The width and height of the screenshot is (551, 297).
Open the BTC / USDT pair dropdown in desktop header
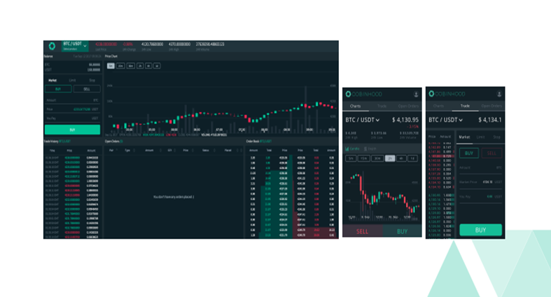[x=75, y=45]
